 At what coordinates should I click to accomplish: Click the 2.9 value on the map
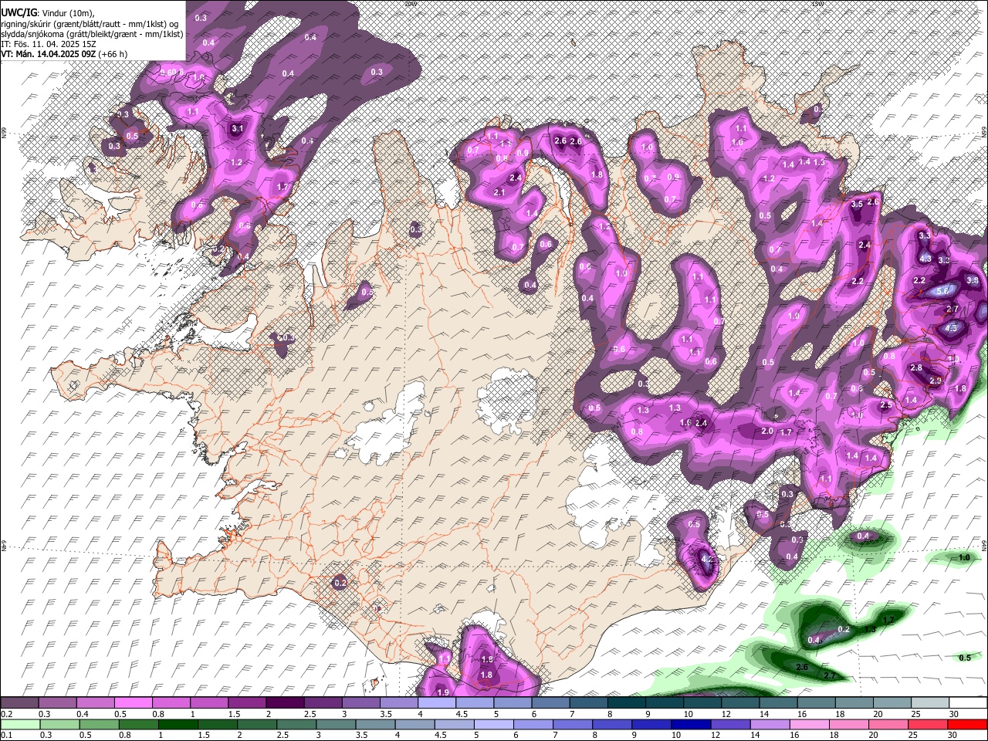click(936, 381)
